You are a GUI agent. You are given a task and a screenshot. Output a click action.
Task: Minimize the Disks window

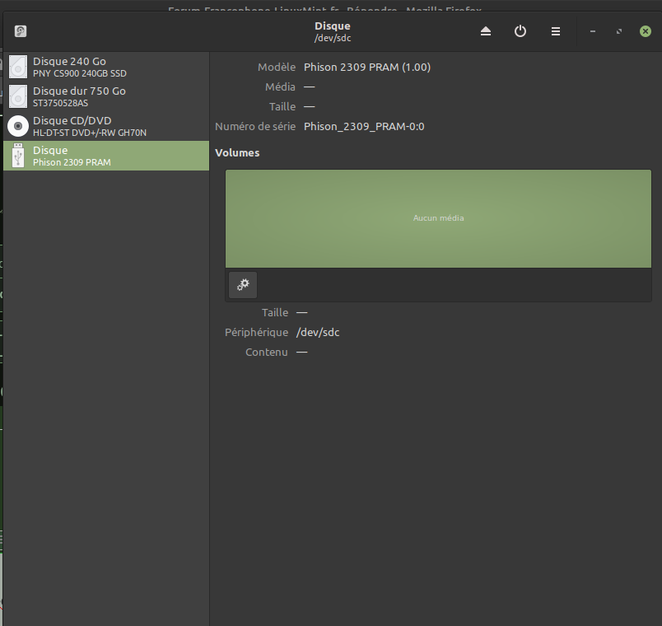pos(593,31)
